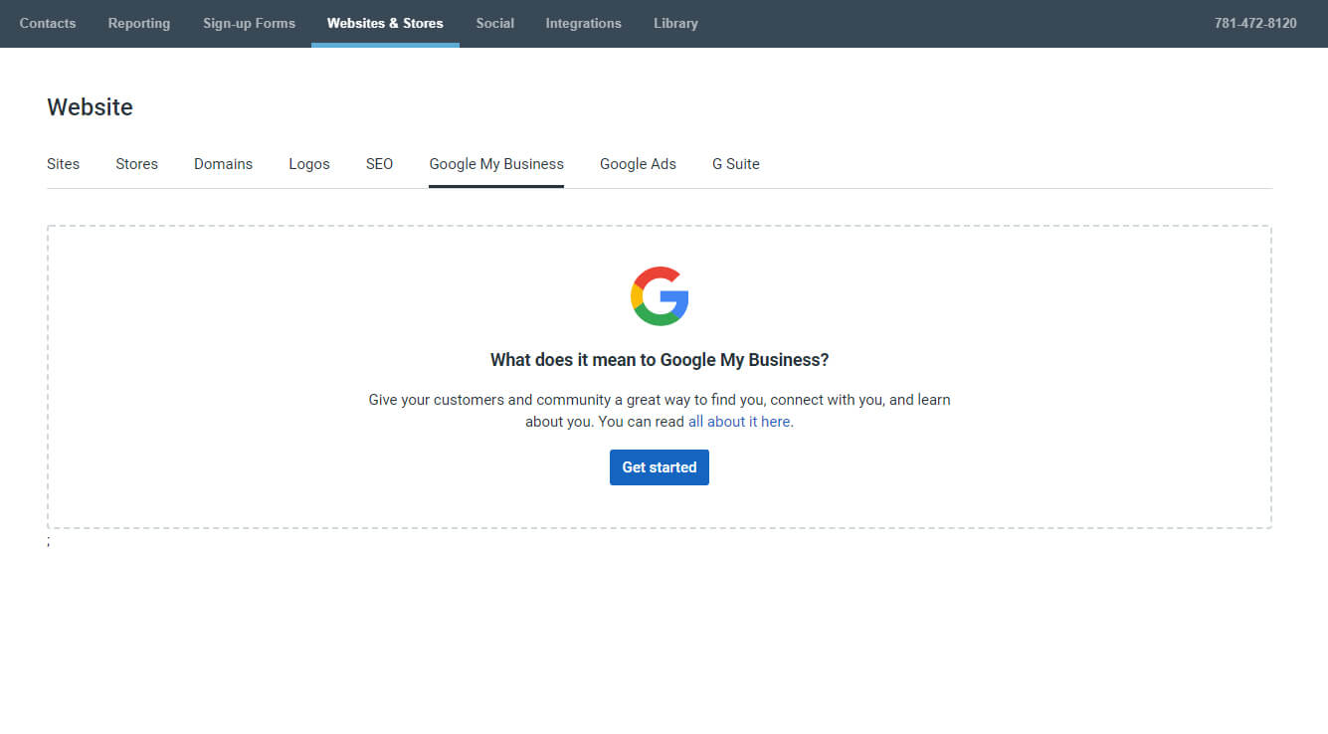Screen dimensions: 1328x734
Task: Switch to the Stores tab
Action: 136,164
